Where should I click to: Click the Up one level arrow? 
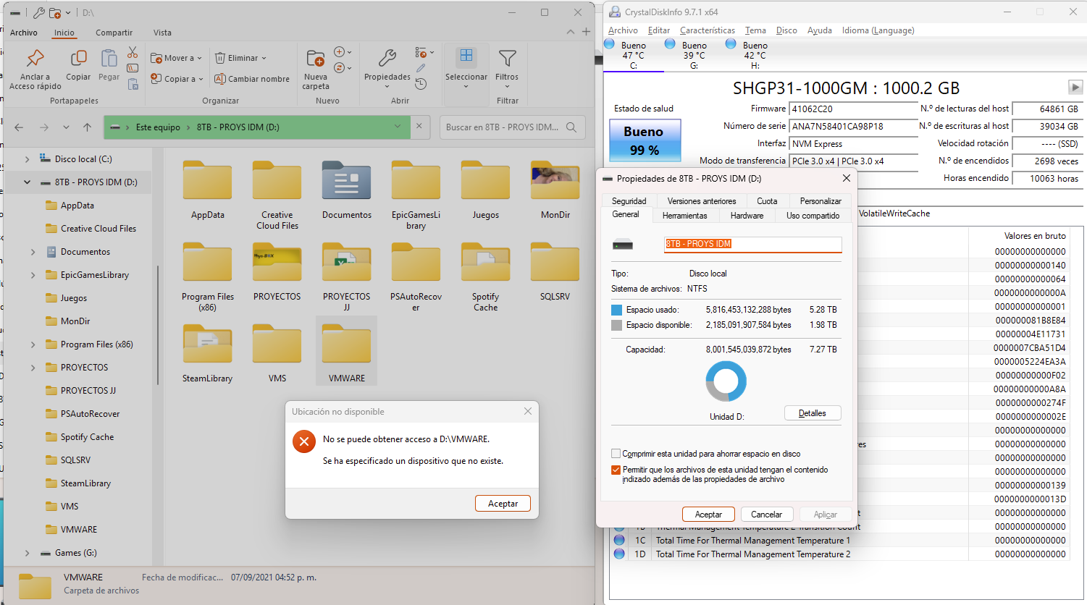tap(87, 127)
